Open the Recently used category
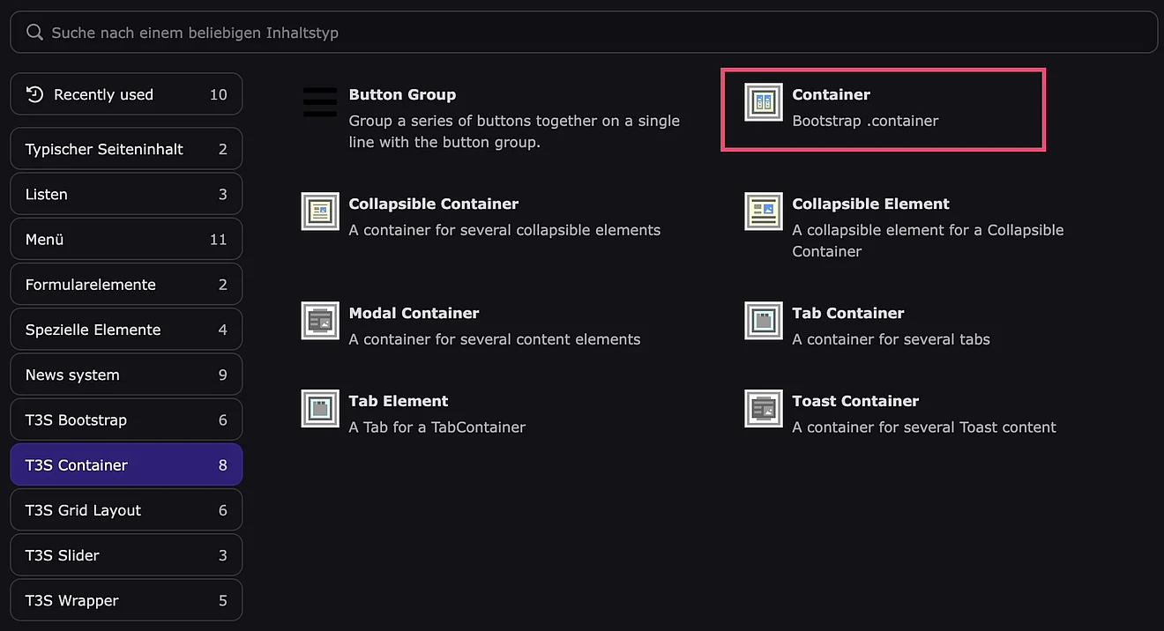The width and height of the screenshot is (1164, 631). pos(126,94)
